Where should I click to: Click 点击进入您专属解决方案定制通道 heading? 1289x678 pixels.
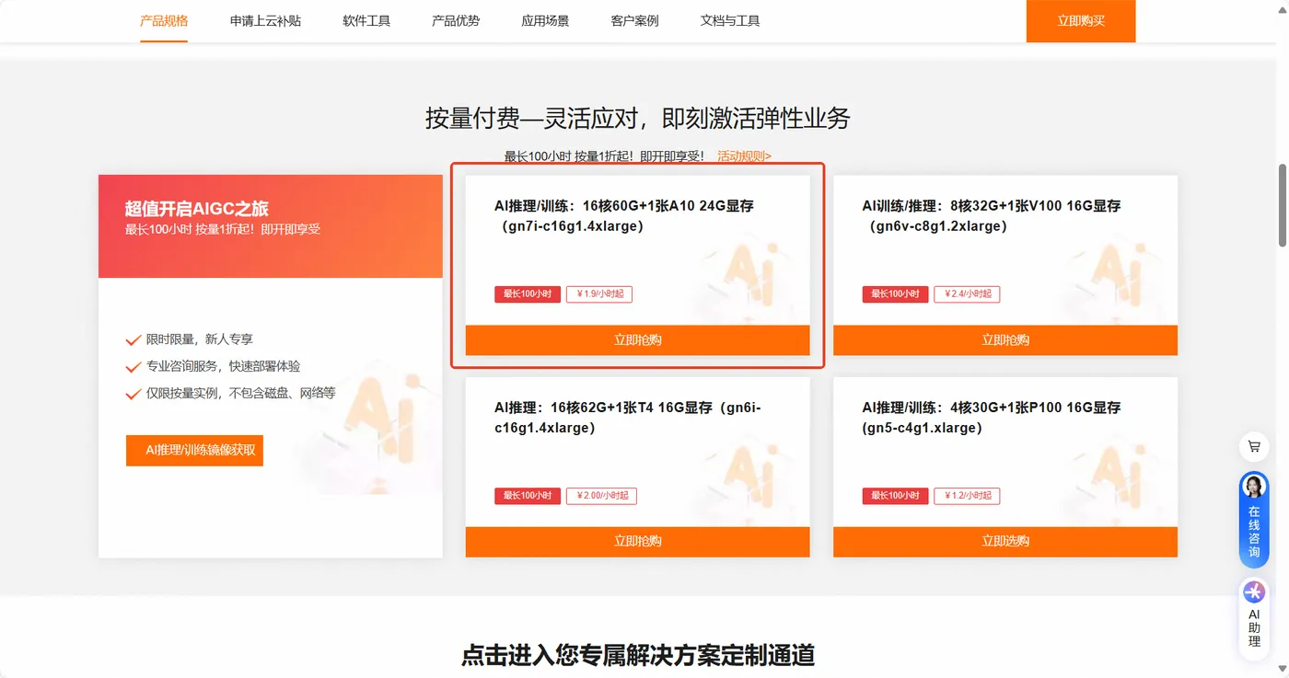point(638,655)
